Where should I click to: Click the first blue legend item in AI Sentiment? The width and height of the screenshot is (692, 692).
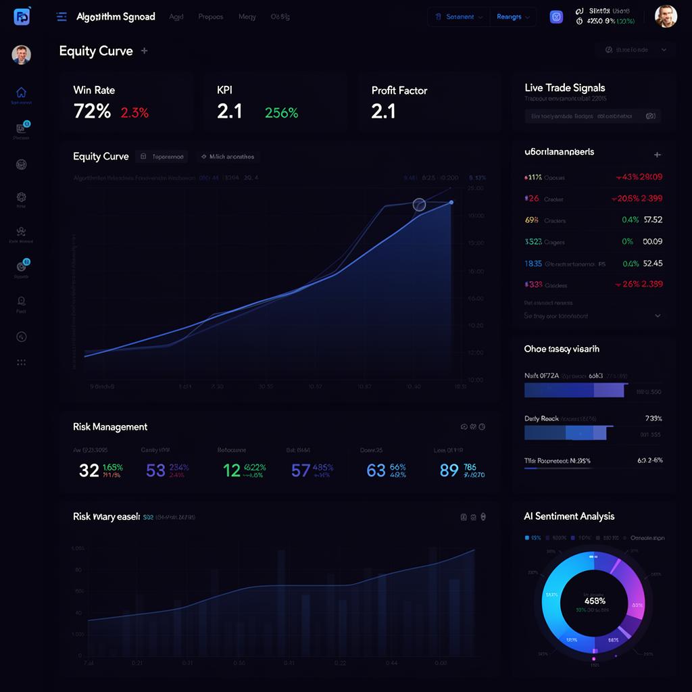(533, 538)
